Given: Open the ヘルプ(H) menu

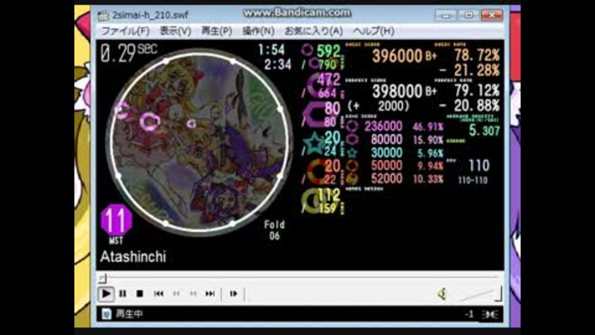Looking at the screenshot, I should click(x=373, y=31).
